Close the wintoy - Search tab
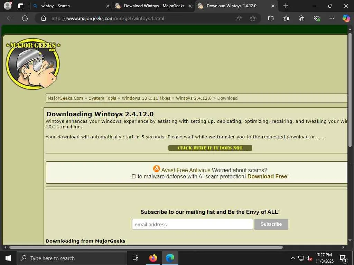This screenshot has height=265, width=354. tap(108, 6)
